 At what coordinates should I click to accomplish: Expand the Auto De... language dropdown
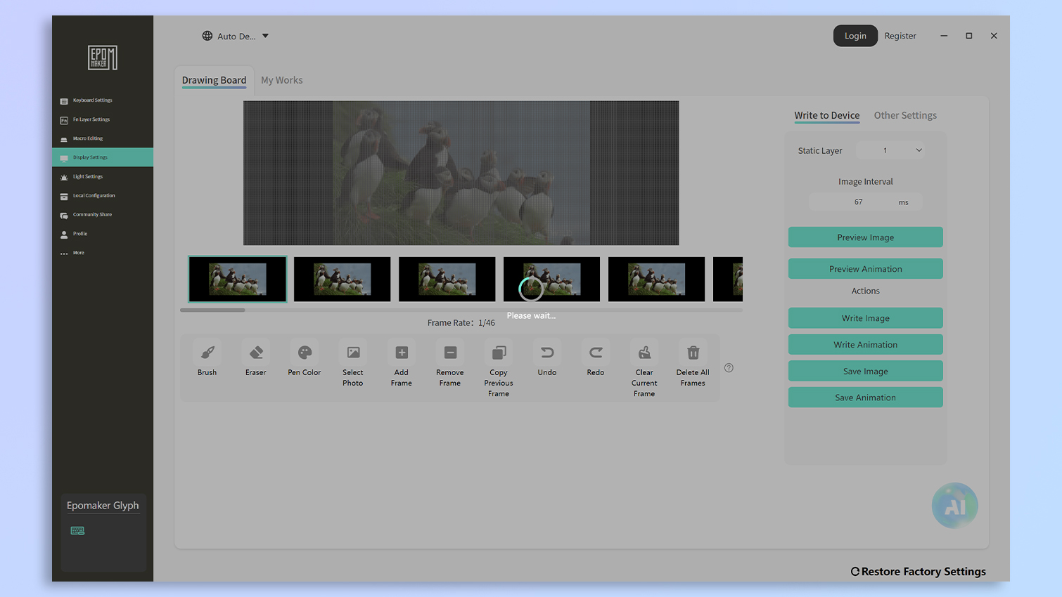[x=236, y=36]
